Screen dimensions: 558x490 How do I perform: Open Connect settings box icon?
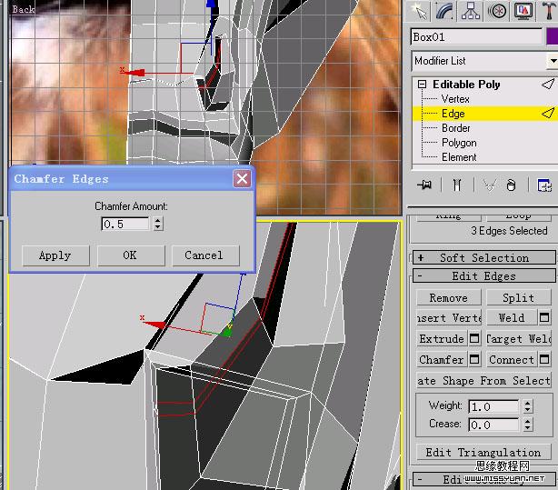(544, 360)
